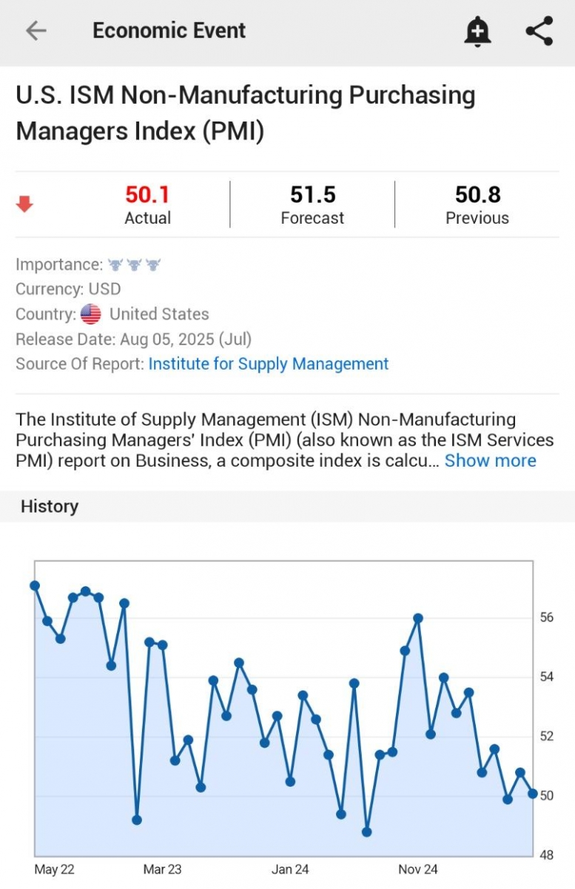575x889 pixels.
Task: Select the last data point on the chart
Action: [533, 793]
